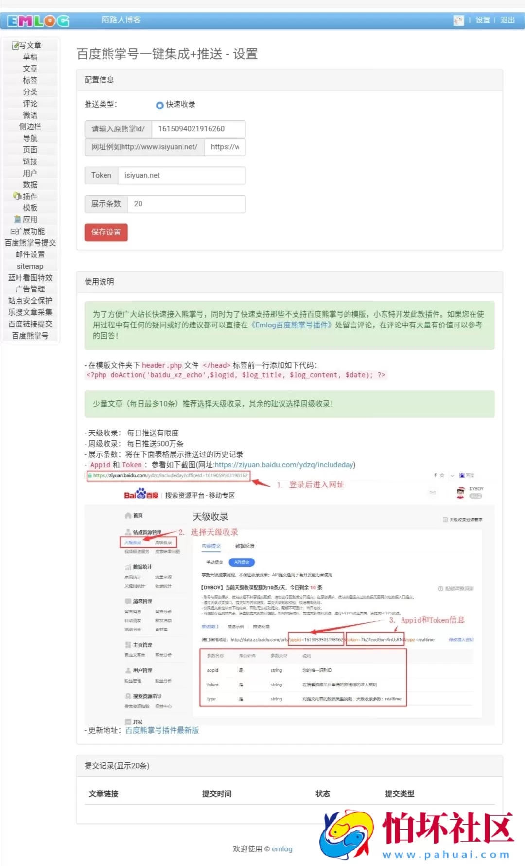Open 邮件设置 in the sidebar

coord(30,254)
